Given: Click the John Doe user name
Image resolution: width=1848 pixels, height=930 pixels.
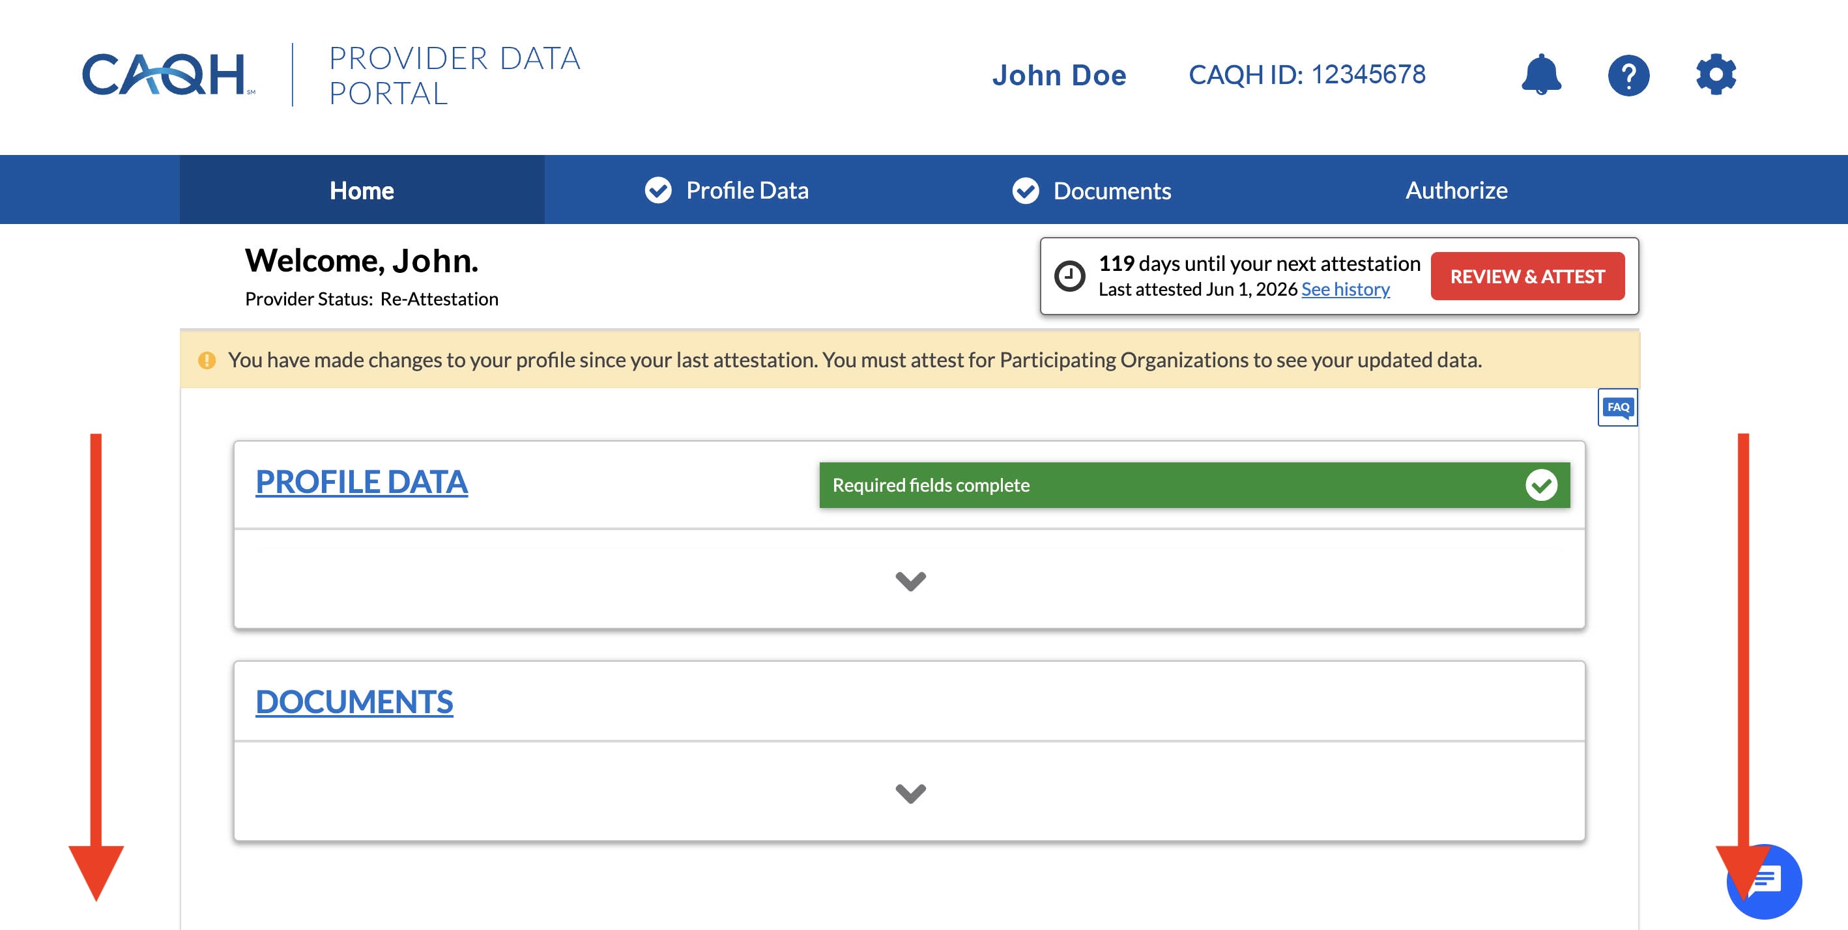Looking at the screenshot, I should 1059,76.
